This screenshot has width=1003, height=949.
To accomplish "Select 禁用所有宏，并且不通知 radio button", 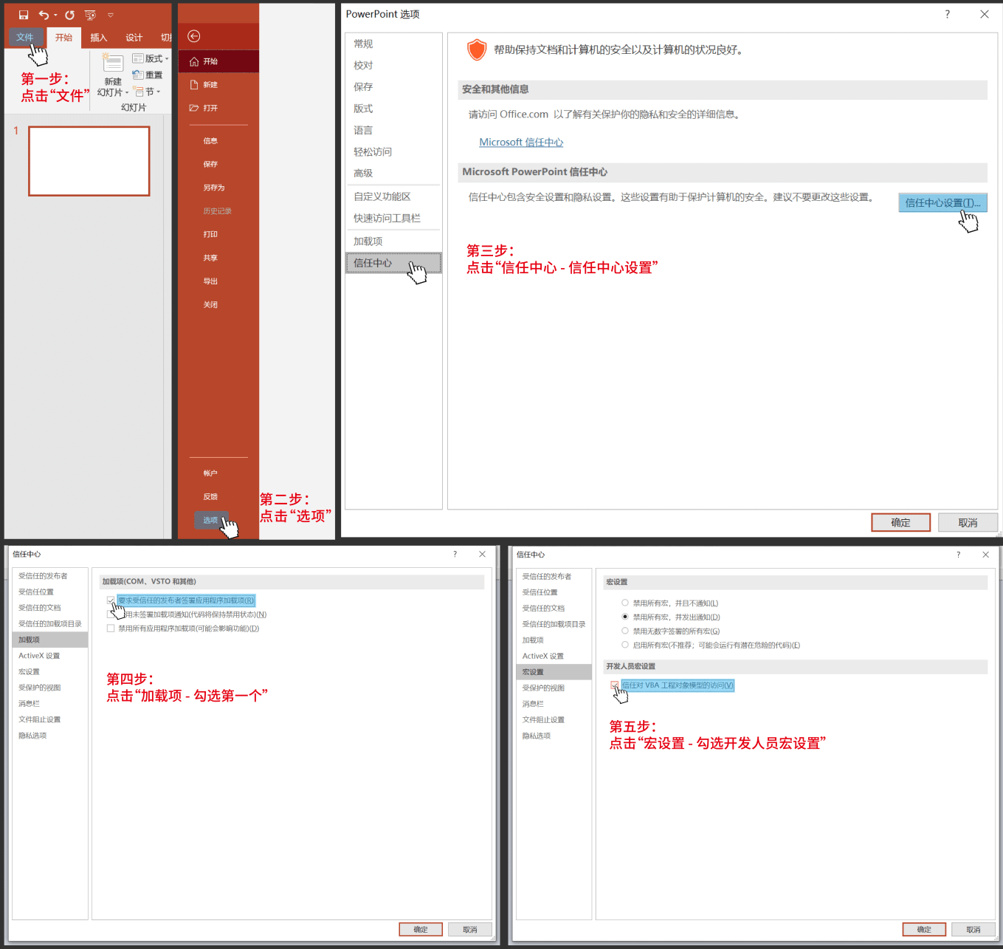I will [625, 603].
